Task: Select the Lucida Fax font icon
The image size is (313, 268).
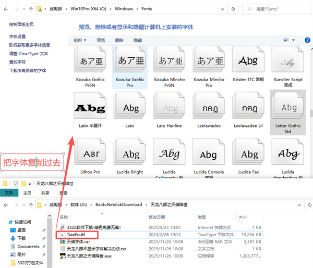Action: [248, 152]
